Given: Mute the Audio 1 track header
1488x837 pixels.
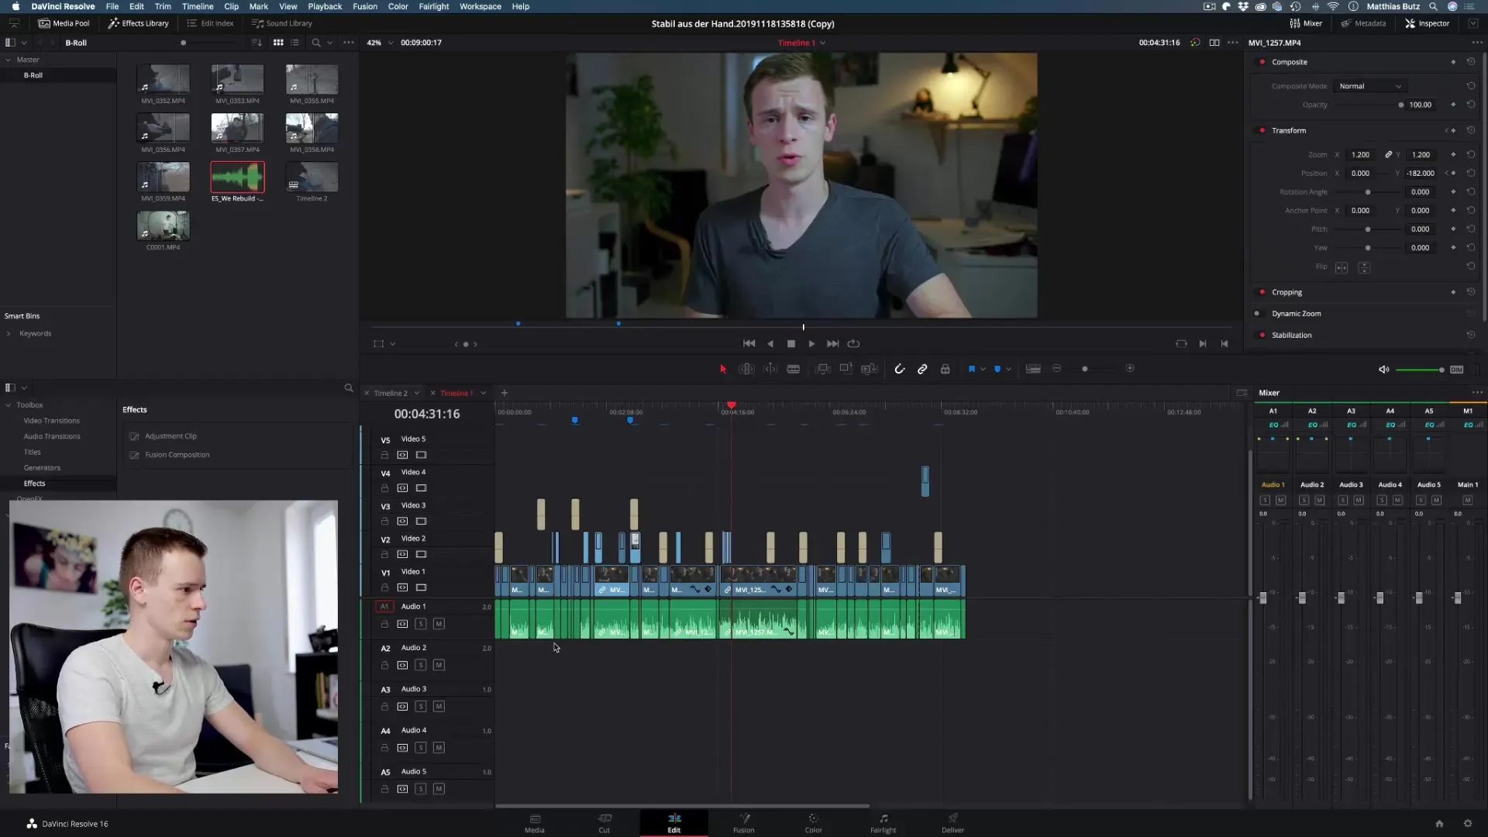Looking at the screenshot, I should click(439, 624).
